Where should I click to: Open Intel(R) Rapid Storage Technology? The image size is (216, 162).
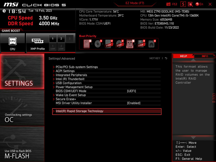pos(107,111)
